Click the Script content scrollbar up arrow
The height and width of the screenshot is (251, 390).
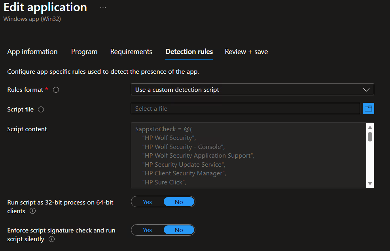click(370, 127)
